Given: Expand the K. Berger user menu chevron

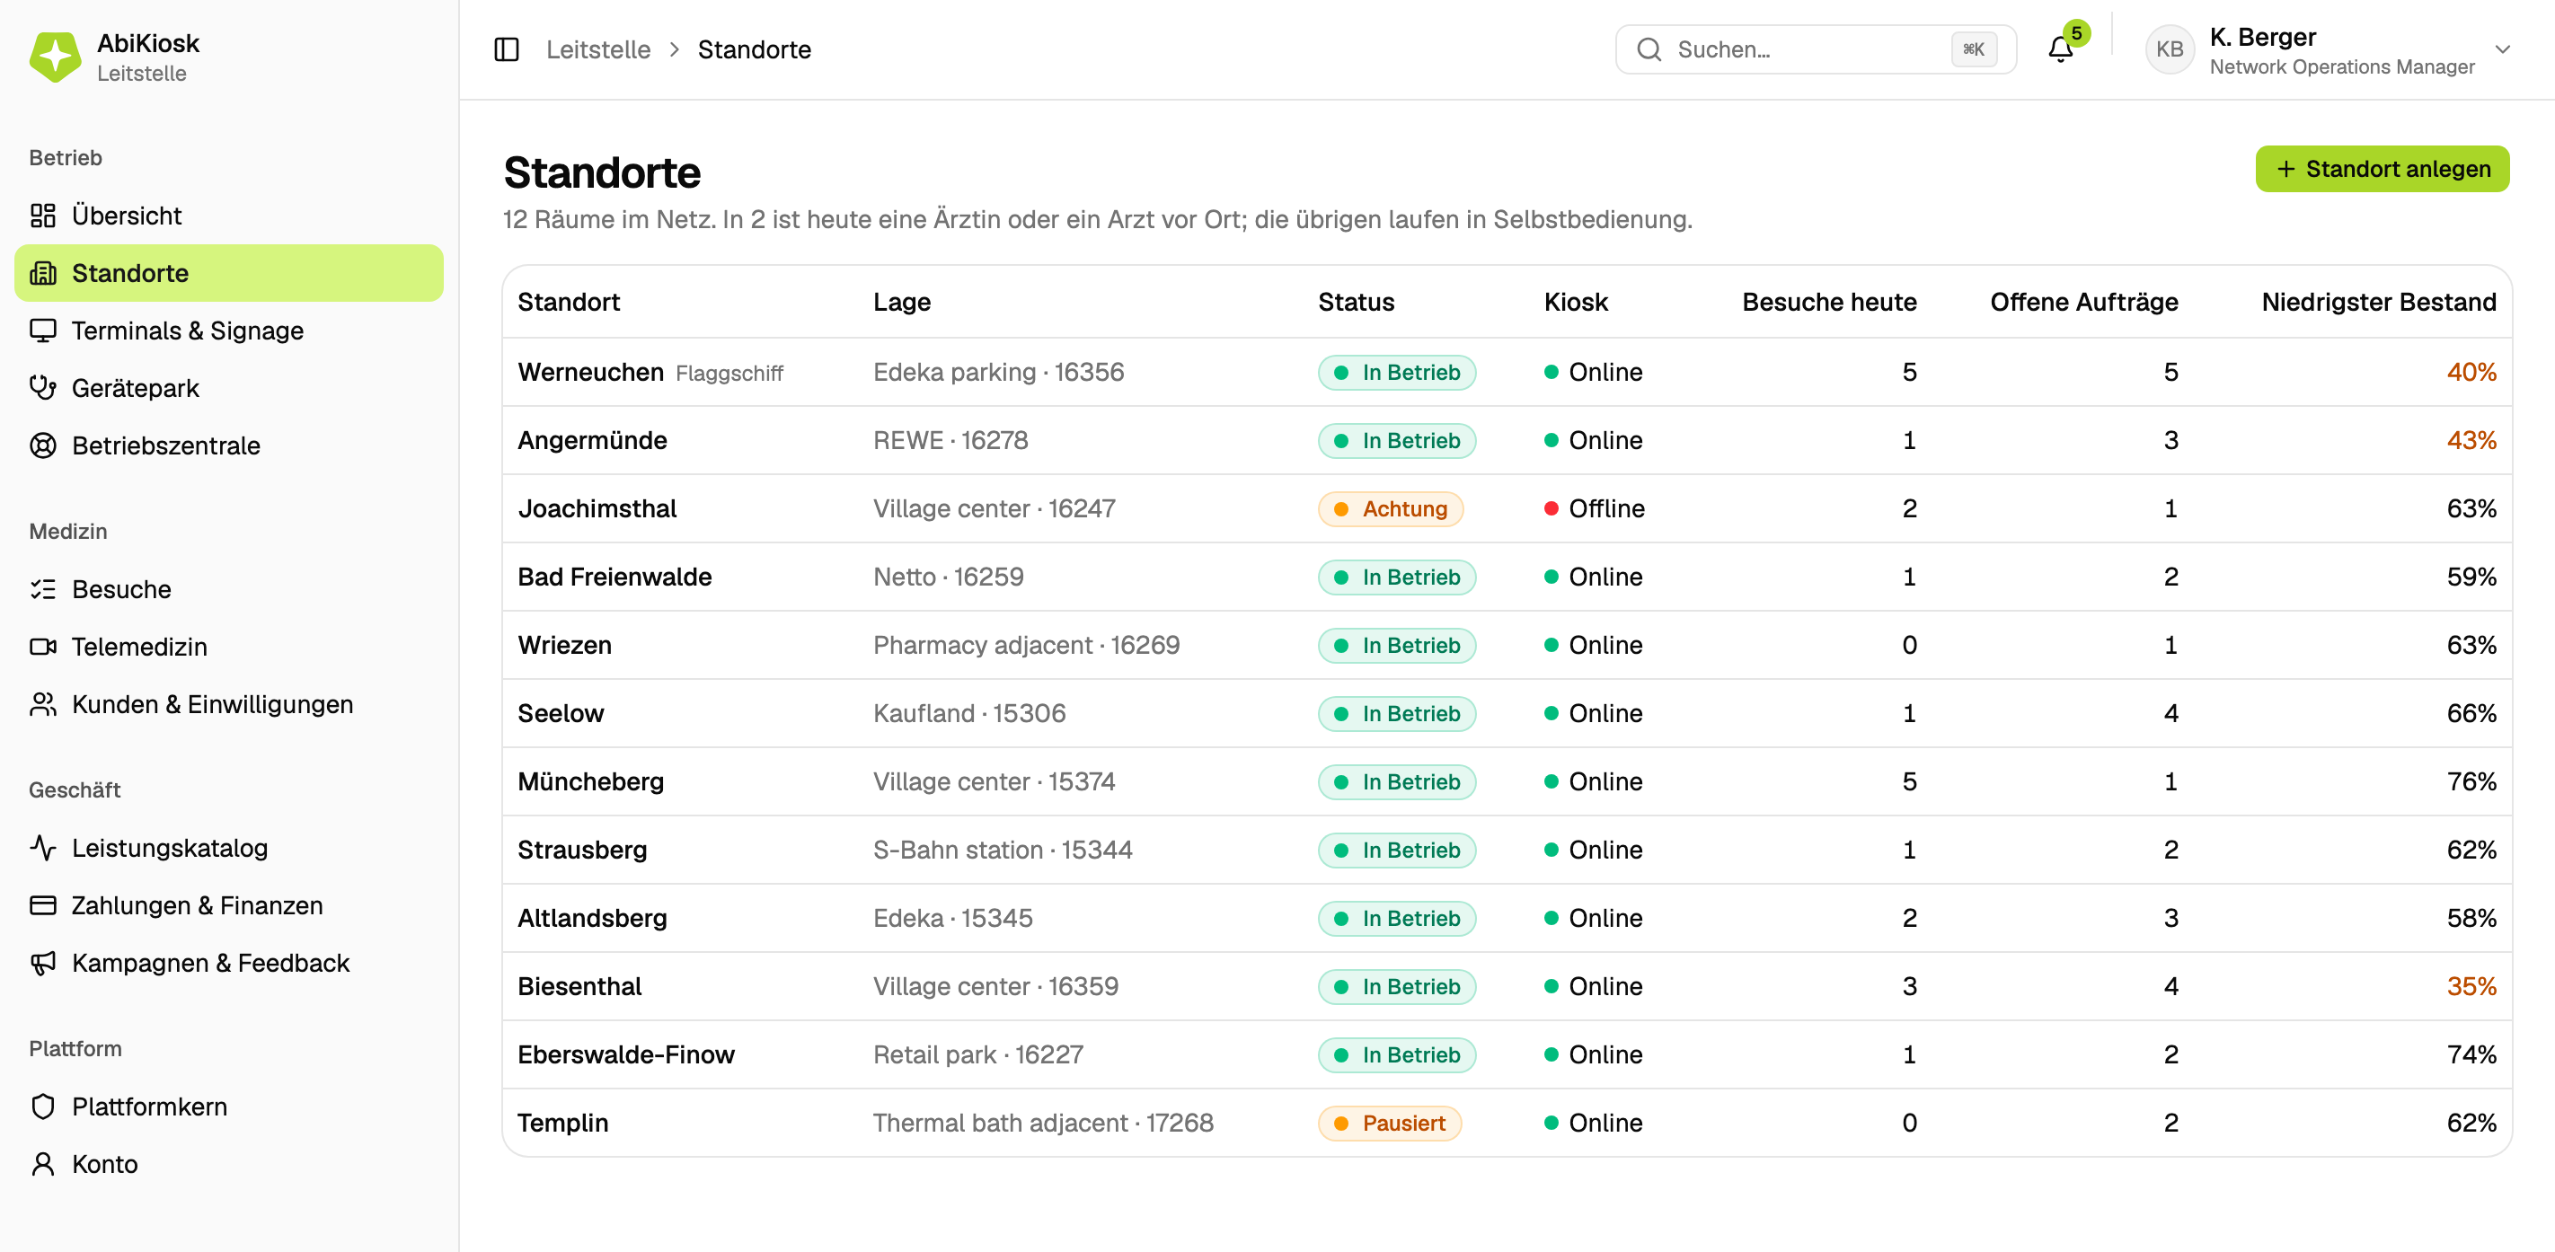Looking at the screenshot, I should [2502, 49].
